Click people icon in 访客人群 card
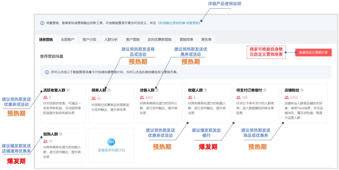 (x=142, y=97)
